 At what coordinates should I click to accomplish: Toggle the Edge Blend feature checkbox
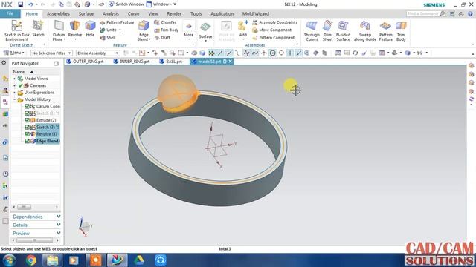coord(27,141)
